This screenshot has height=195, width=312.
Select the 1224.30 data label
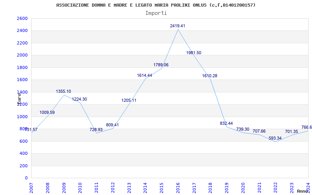[80, 99]
